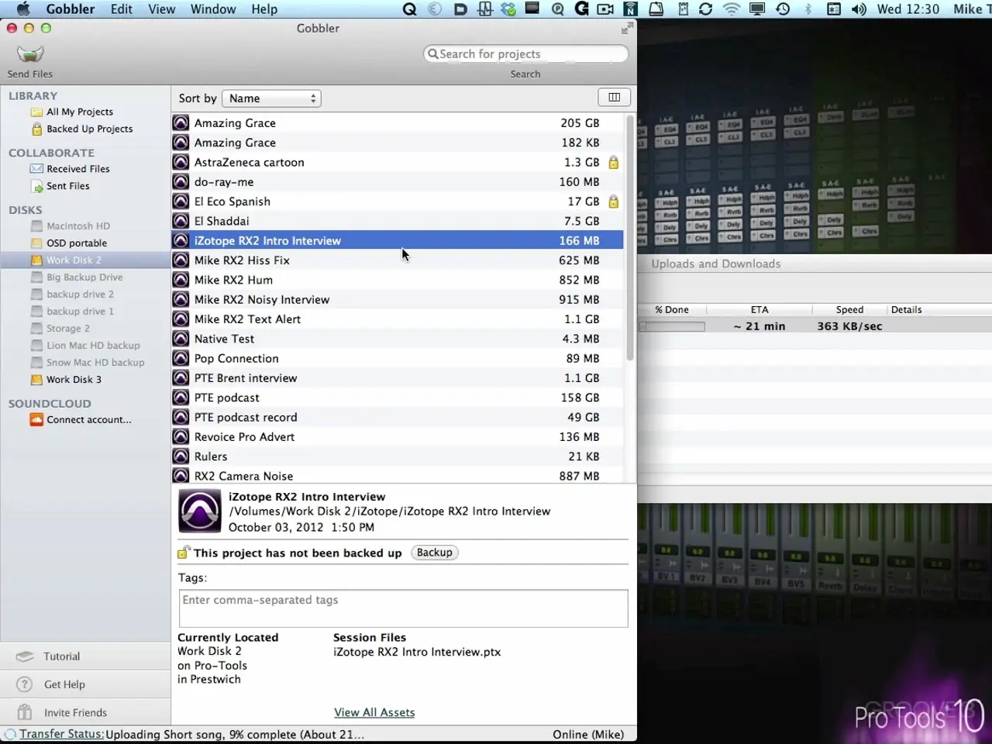
Task: Open the Help menu
Action: click(264, 9)
